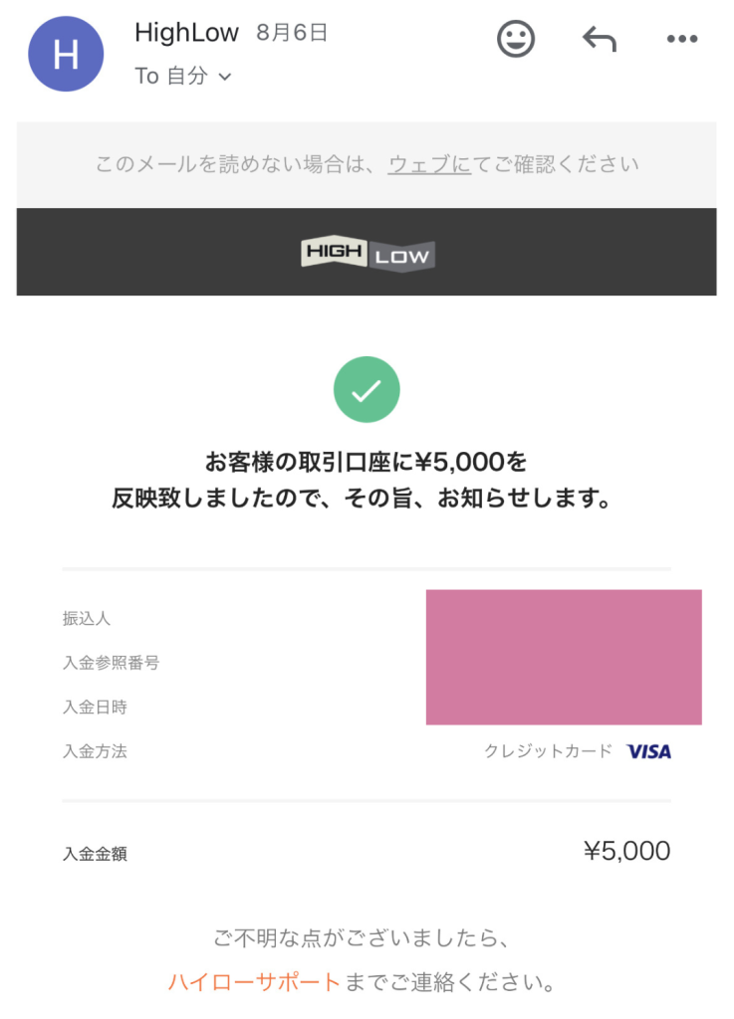This screenshot has width=734, height=1019.
Task: Click the green checkmark success icon
Action: click(367, 390)
